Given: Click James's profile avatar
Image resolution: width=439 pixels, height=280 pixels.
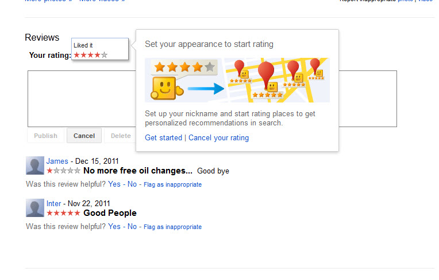Looking at the screenshot, I should [x=35, y=165].
